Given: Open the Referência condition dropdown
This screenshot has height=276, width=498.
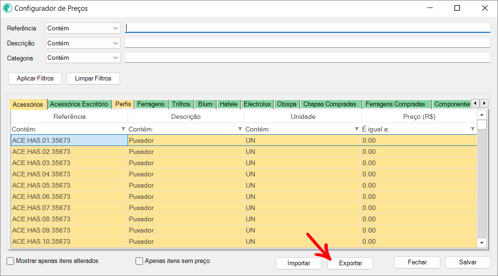Looking at the screenshot, I should click(x=83, y=29).
